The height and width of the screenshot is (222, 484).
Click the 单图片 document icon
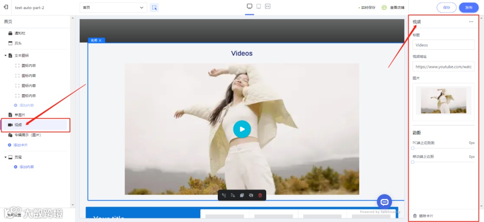tap(10, 115)
